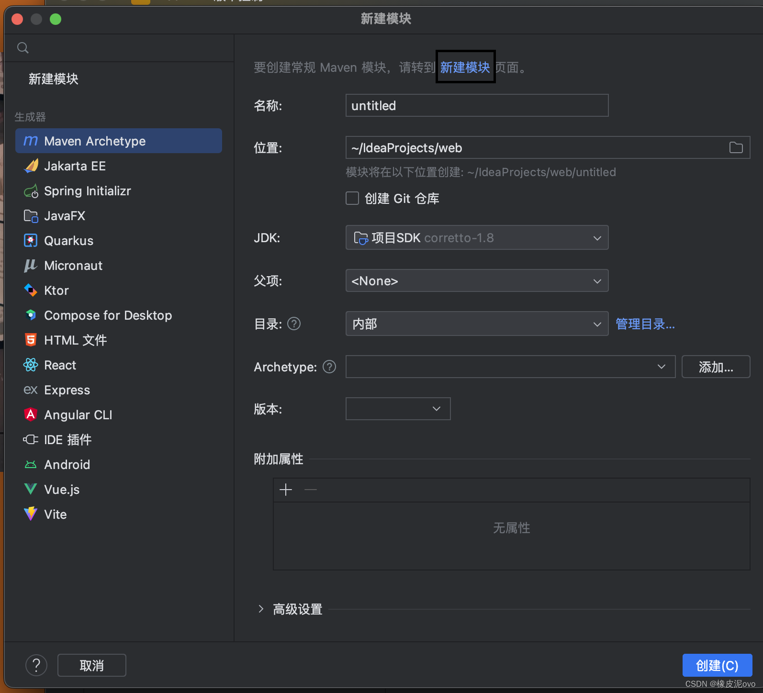Screen dimensions: 763x693
Task: Select the Android generator
Action: 118,464
